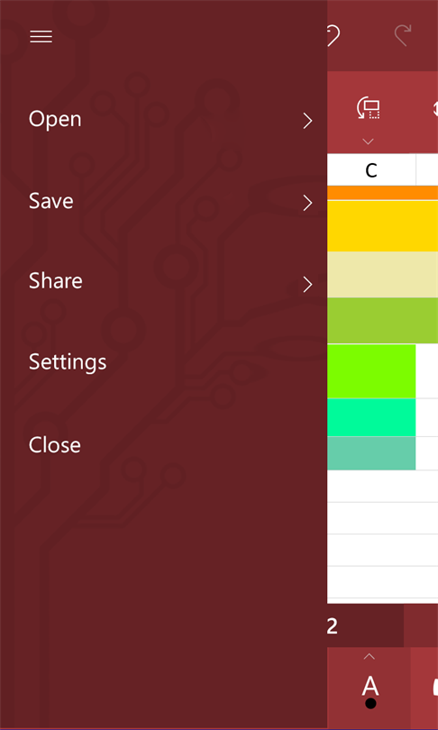Select the first empty white cell below the colored cells

point(382,486)
